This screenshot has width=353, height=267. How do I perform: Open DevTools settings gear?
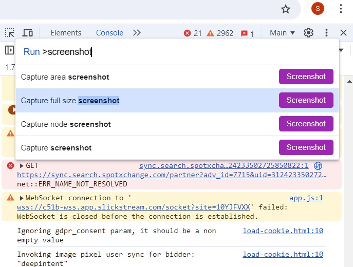[x=308, y=33]
